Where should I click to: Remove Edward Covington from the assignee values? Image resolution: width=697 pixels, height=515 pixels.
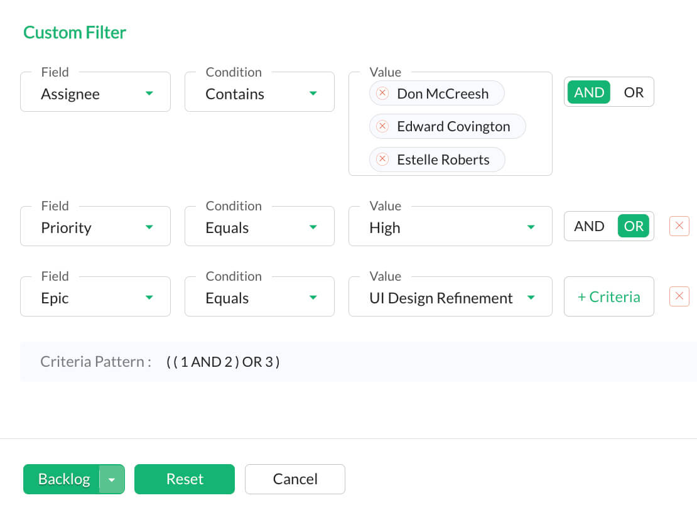(x=382, y=126)
